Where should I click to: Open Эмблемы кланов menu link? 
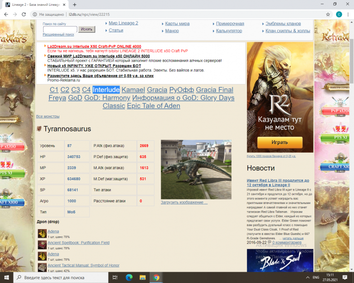pos(283,24)
